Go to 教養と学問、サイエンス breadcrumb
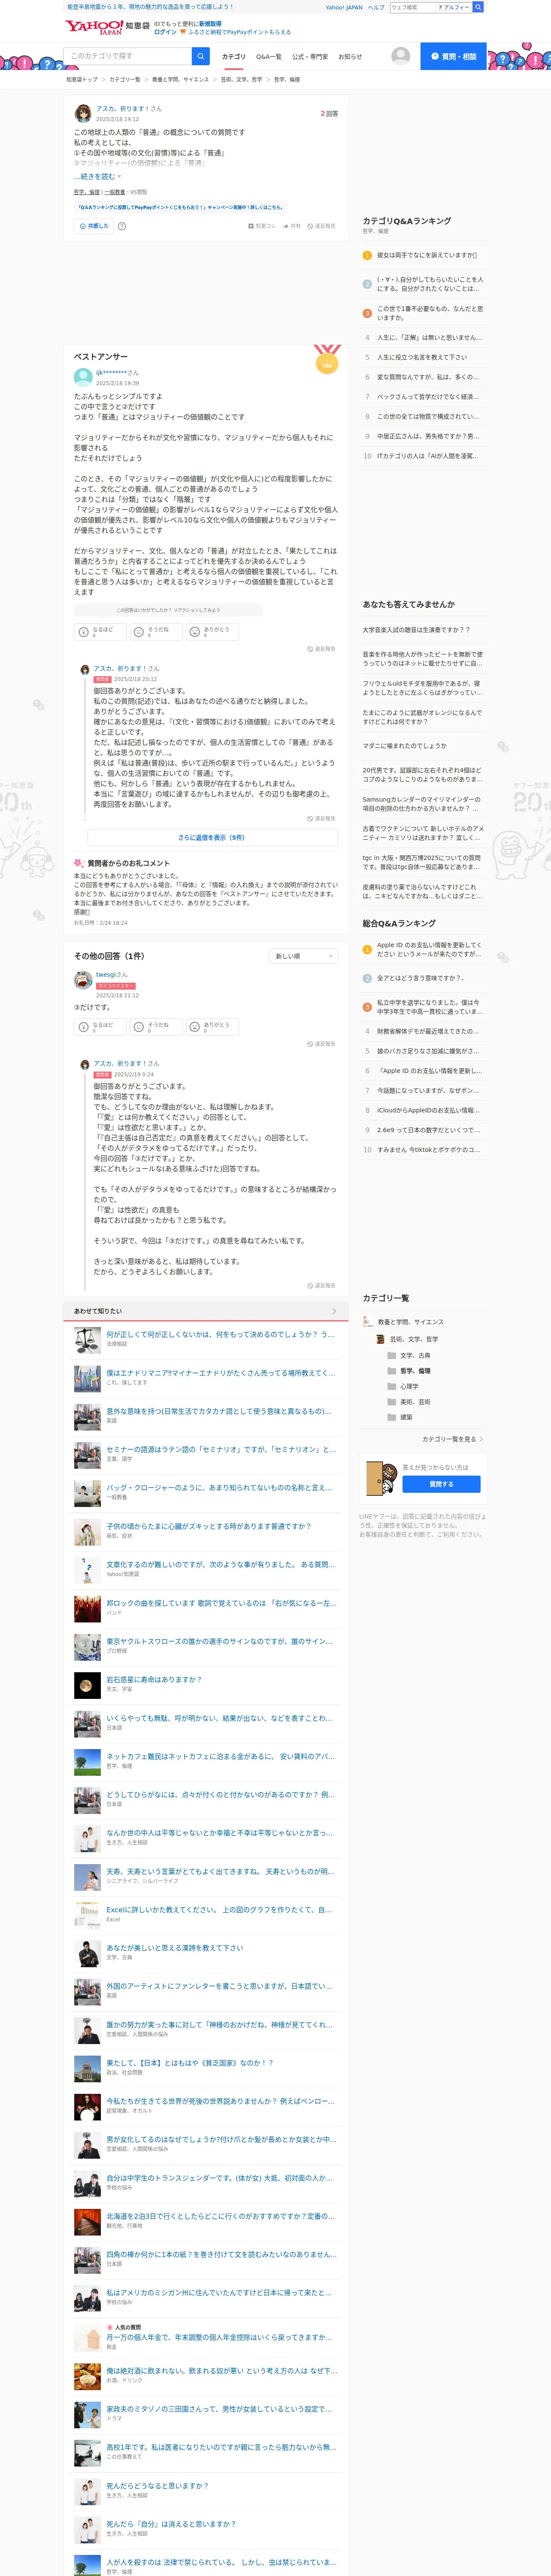Image resolution: width=551 pixels, height=2576 pixels. [180, 79]
